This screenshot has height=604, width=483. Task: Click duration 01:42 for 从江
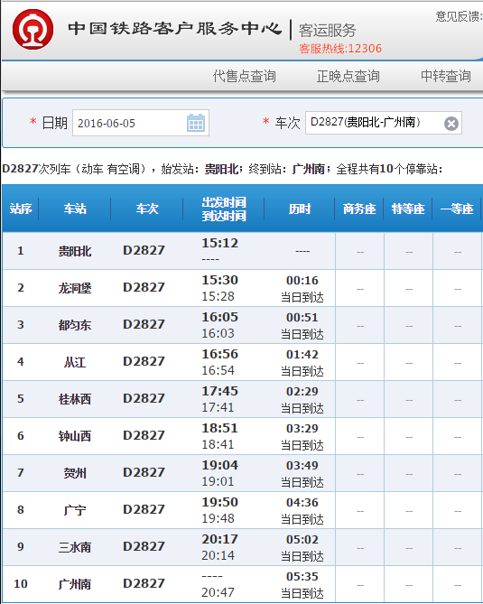[x=302, y=355]
